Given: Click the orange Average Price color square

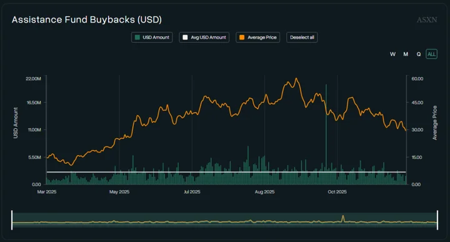Looking at the screenshot, I should tap(242, 38).
